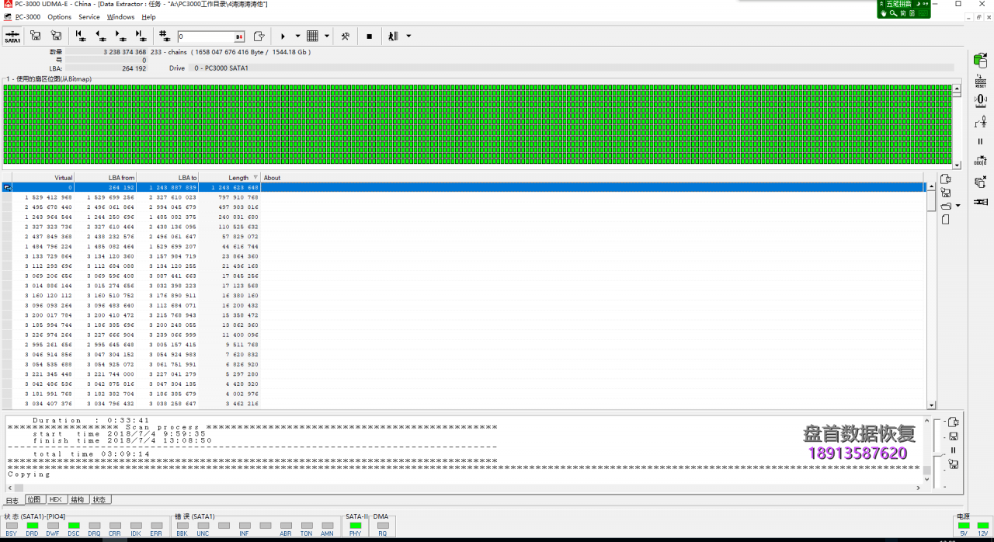Jump to the last chain position arrow
Viewport: 994px width, 542px height.
[140, 36]
